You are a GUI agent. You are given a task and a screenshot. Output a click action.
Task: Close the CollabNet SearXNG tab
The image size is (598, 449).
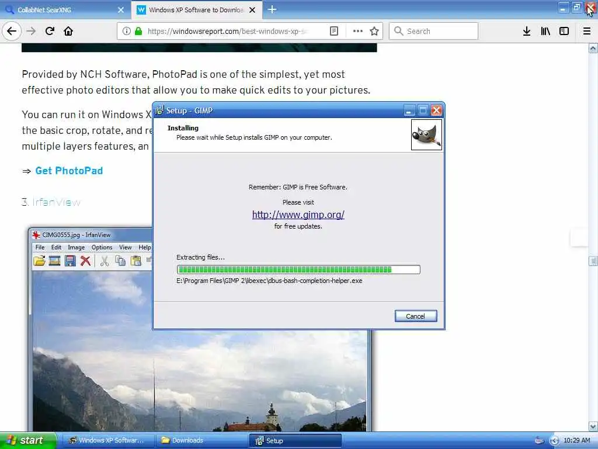tap(121, 10)
